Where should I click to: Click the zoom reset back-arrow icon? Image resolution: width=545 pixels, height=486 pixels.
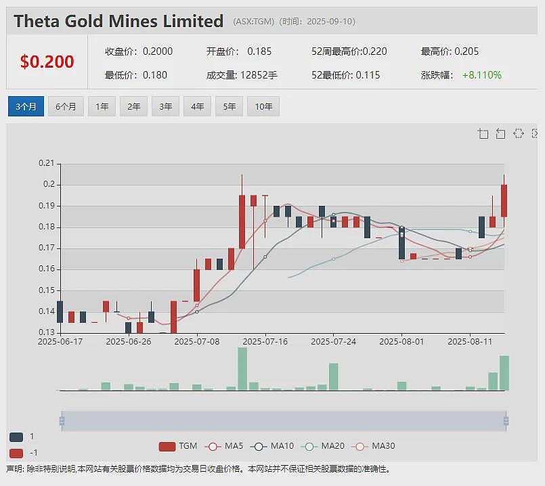(500, 133)
